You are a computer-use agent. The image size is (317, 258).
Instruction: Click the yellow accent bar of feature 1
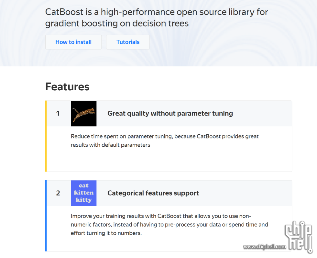(x=46, y=136)
